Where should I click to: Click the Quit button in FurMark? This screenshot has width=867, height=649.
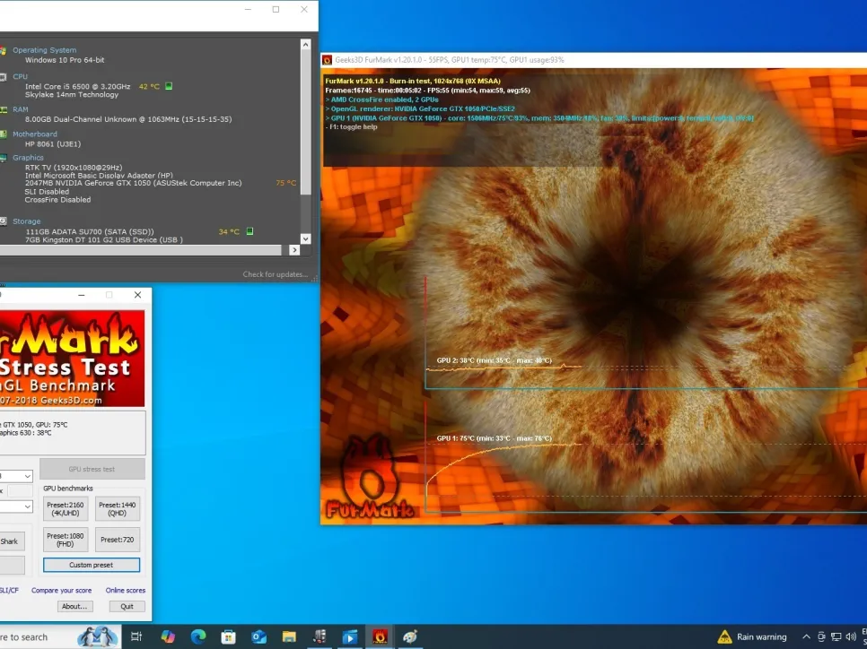pyautogui.click(x=127, y=606)
